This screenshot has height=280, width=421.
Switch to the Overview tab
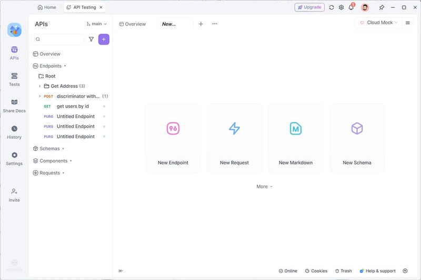[x=133, y=24]
